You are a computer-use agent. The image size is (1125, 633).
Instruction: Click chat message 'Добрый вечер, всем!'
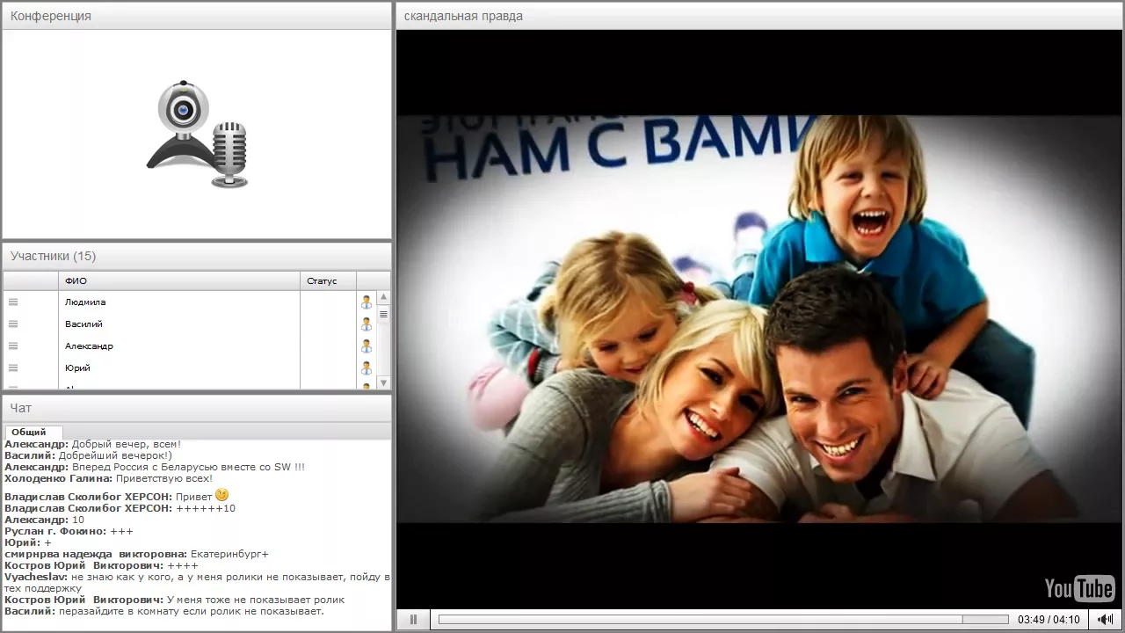[x=126, y=444]
